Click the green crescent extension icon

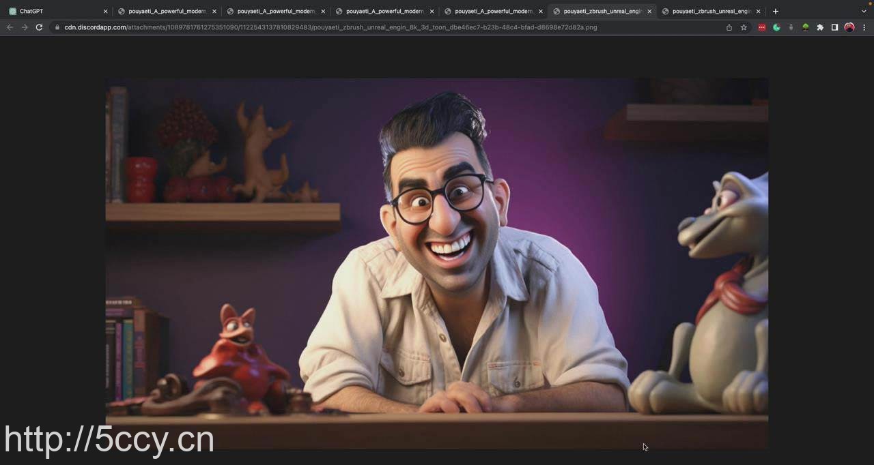click(x=776, y=27)
